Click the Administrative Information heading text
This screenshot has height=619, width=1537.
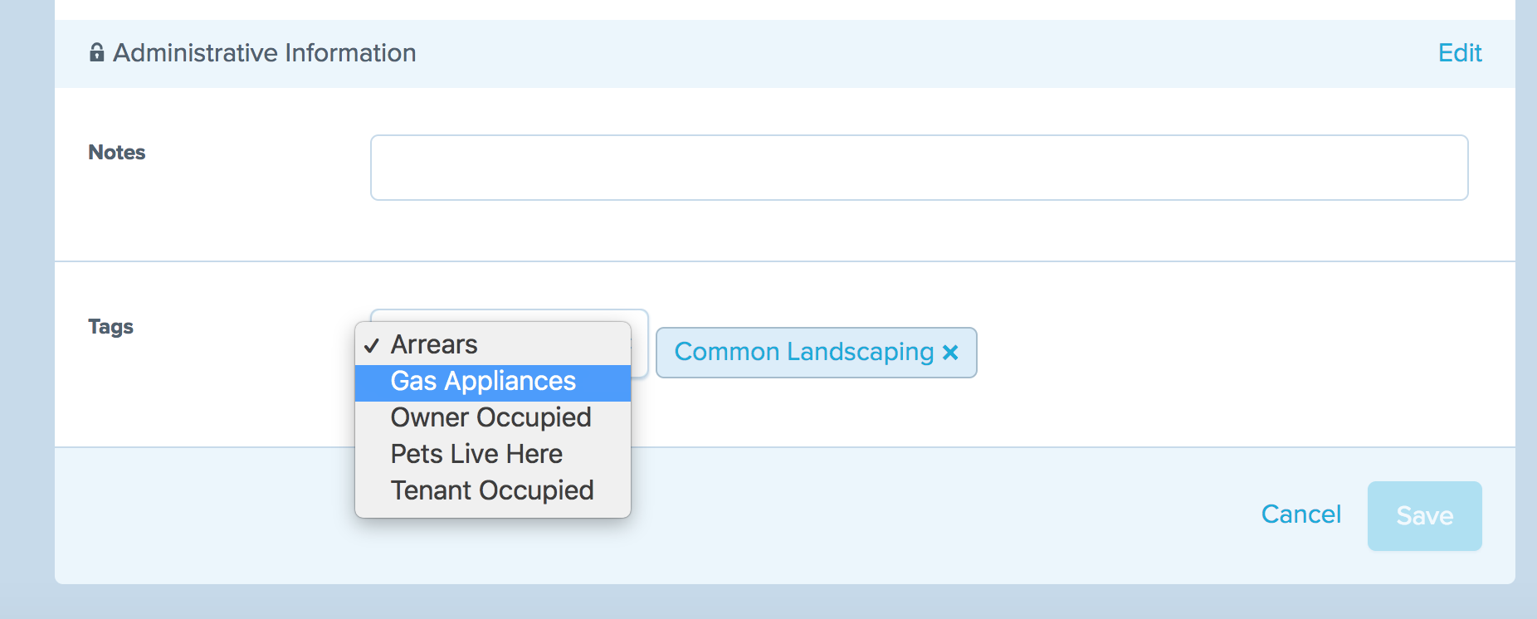tap(265, 53)
